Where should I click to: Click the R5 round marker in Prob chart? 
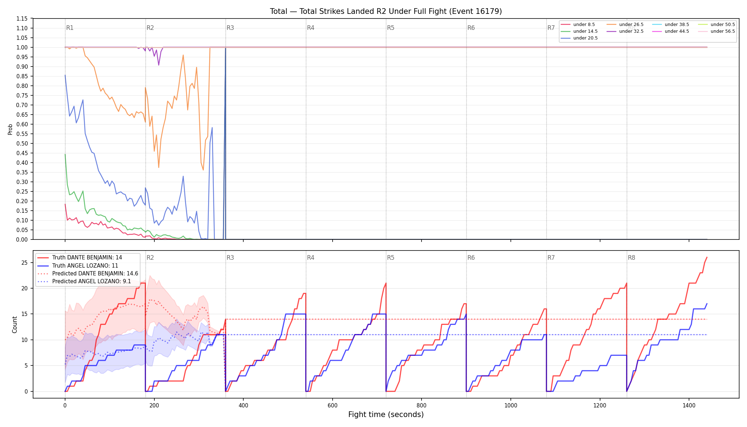click(x=391, y=28)
